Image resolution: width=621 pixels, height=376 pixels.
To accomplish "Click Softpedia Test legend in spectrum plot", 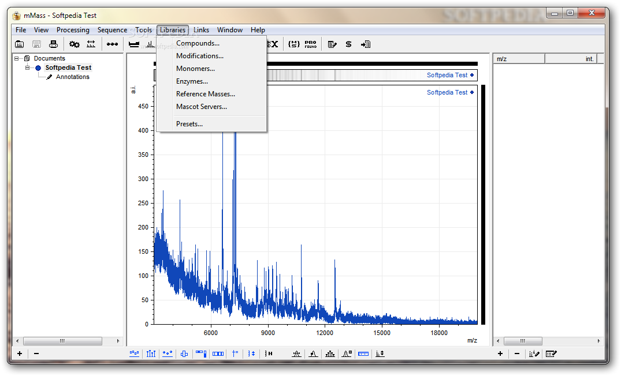I will pyautogui.click(x=450, y=92).
